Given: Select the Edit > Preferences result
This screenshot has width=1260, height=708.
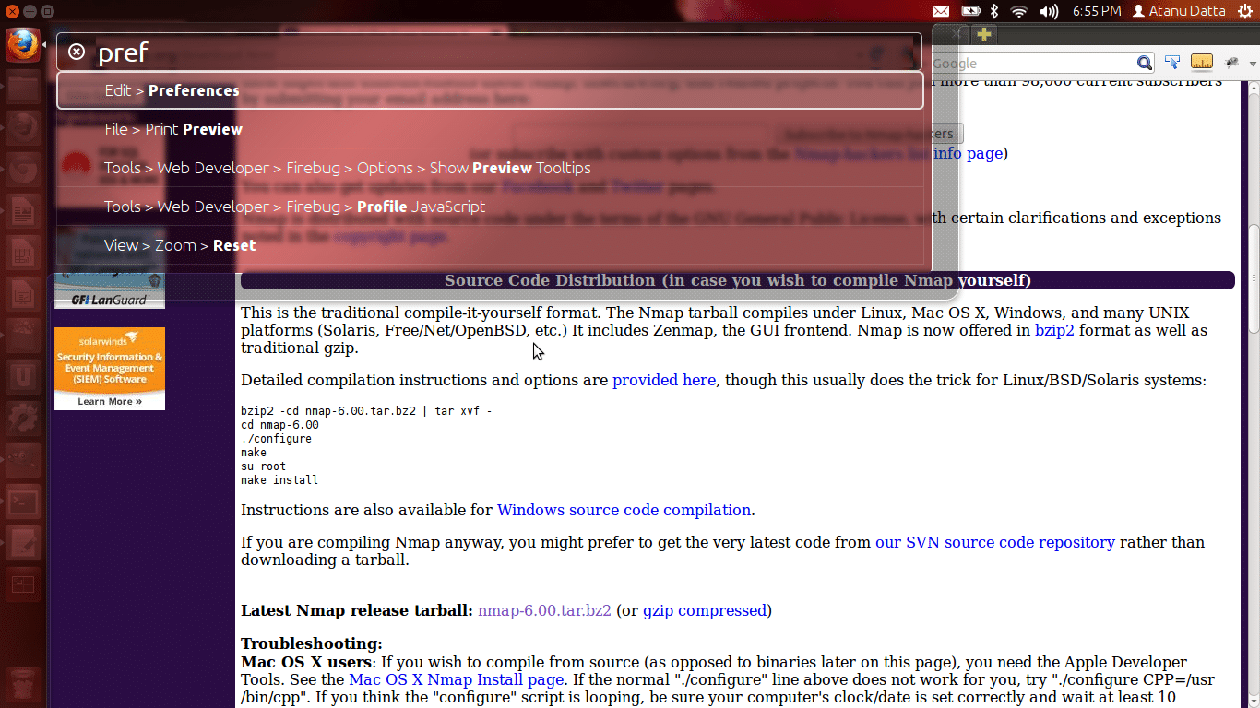Looking at the screenshot, I should pyautogui.click(x=490, y=90).
